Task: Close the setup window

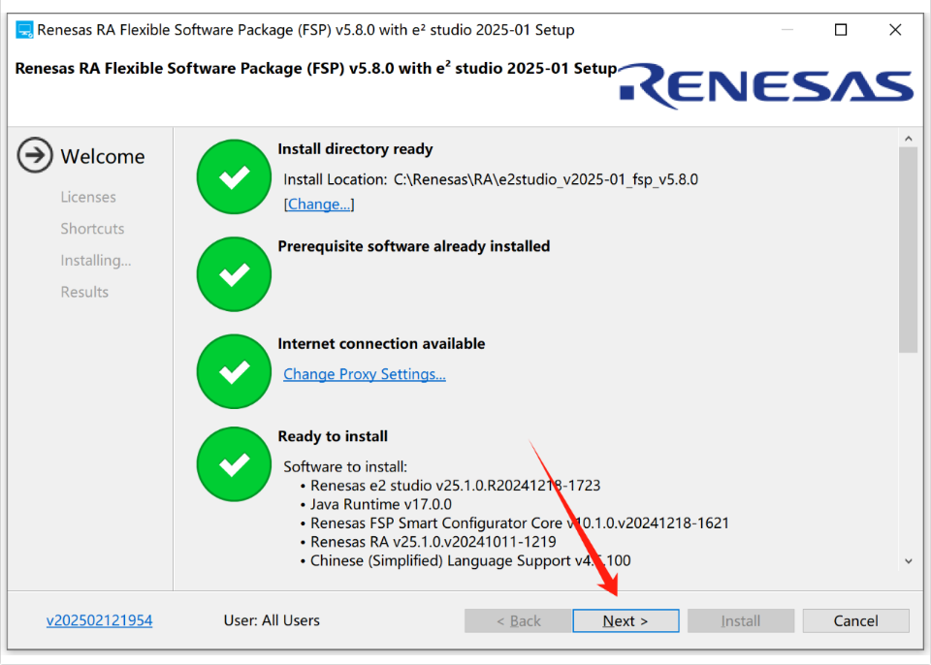Action: click(895, 30)
